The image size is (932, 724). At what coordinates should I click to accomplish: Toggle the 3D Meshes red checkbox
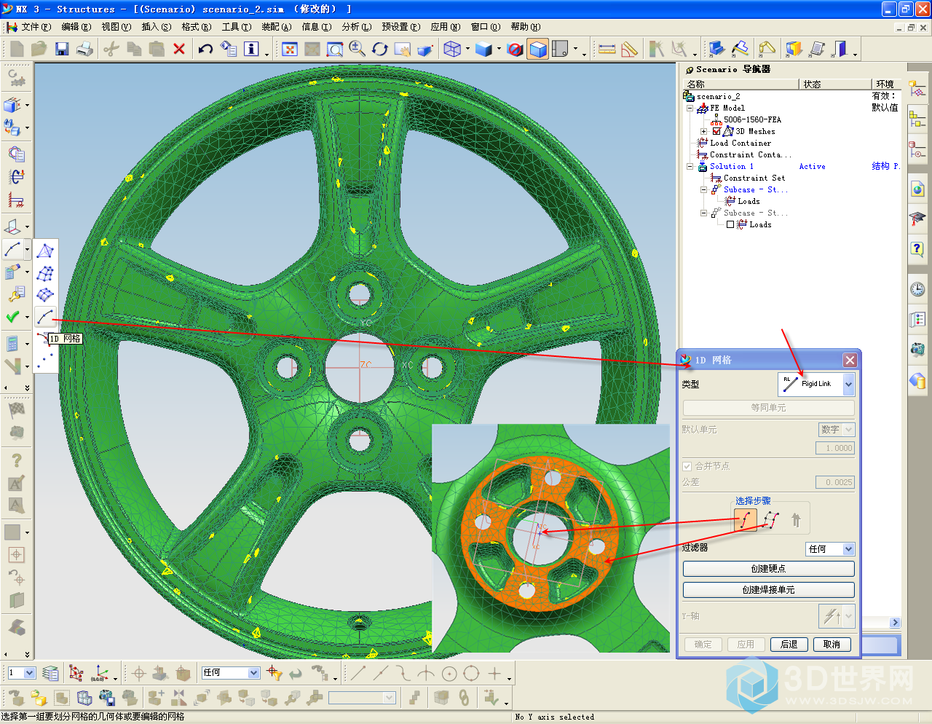pyautogui.click(x=716, y=131)
